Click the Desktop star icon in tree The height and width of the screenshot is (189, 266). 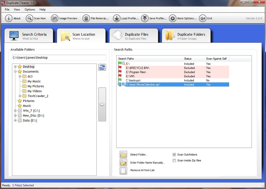(20, 67)
